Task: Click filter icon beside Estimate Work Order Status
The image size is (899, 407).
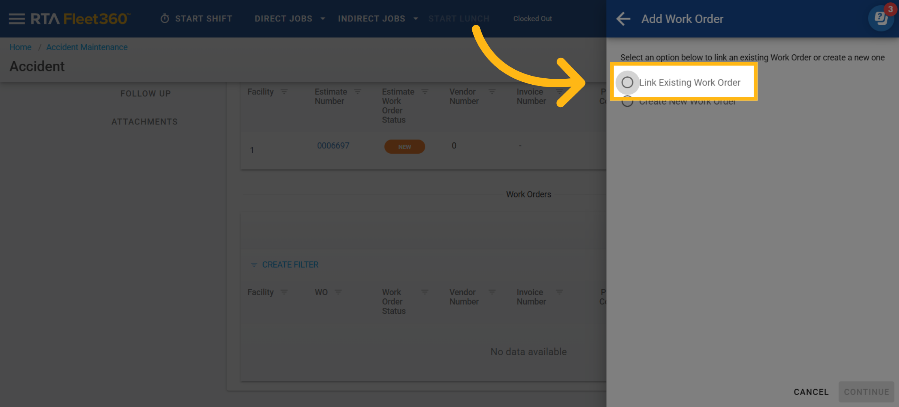Action: click(x=425, y=92)
